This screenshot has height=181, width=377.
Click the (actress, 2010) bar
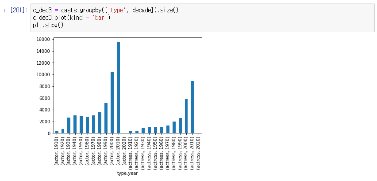[x=192, y=107]
